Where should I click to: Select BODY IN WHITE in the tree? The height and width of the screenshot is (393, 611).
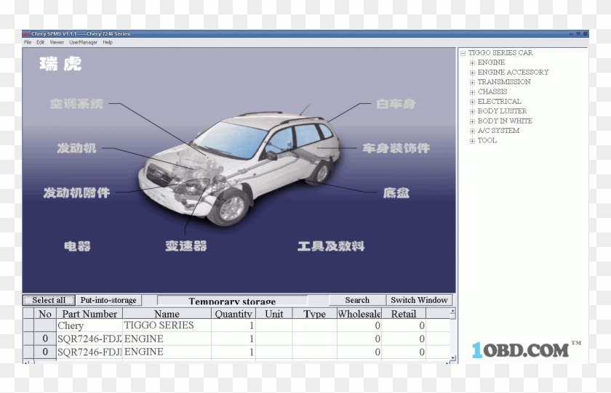505,121
